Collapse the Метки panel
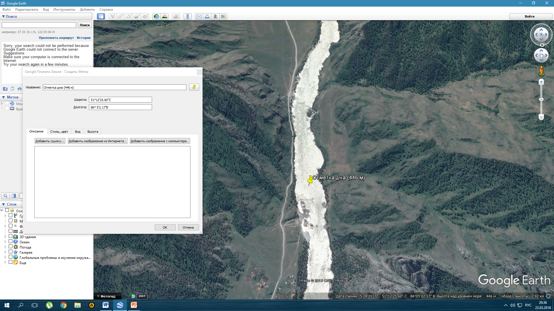This screenshot has height=311, width=554. coord(3,97)
